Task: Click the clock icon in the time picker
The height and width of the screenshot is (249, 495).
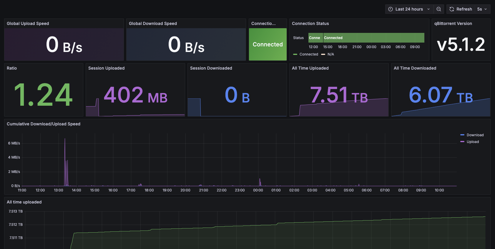Action: [x=391, y=9]
